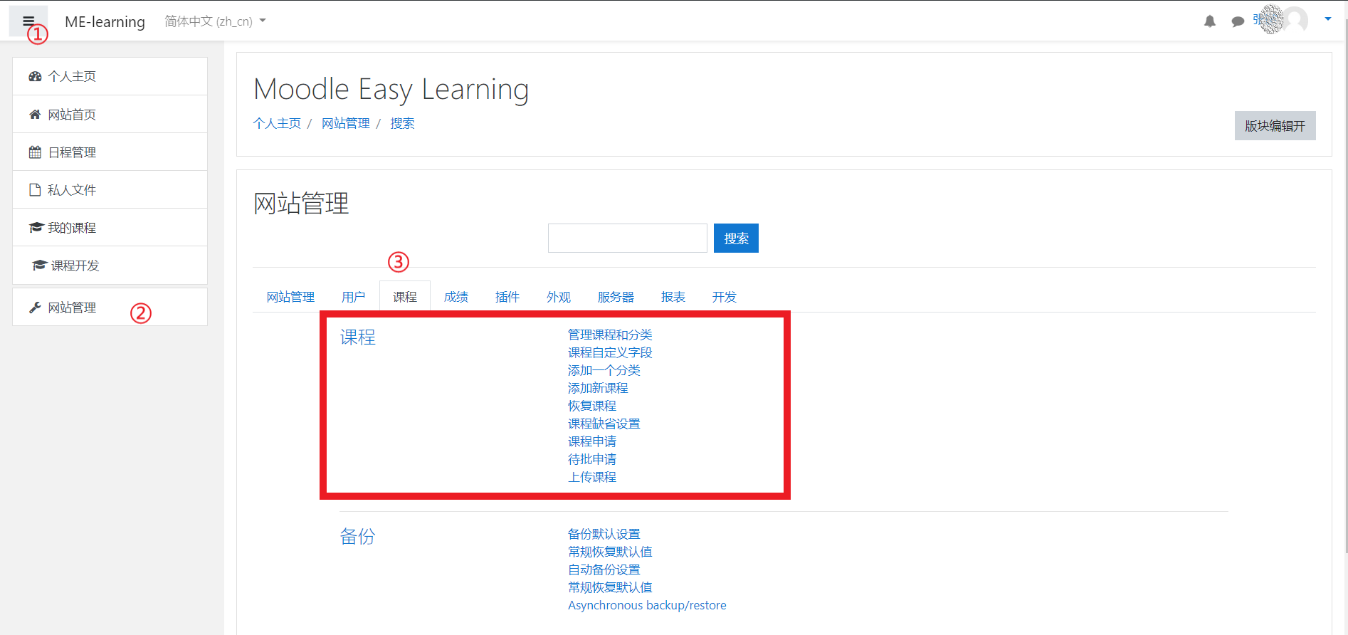Screen dimensions: 1348x635
Task: Open the 自动备份设置 link
Action: click(604, 570)
